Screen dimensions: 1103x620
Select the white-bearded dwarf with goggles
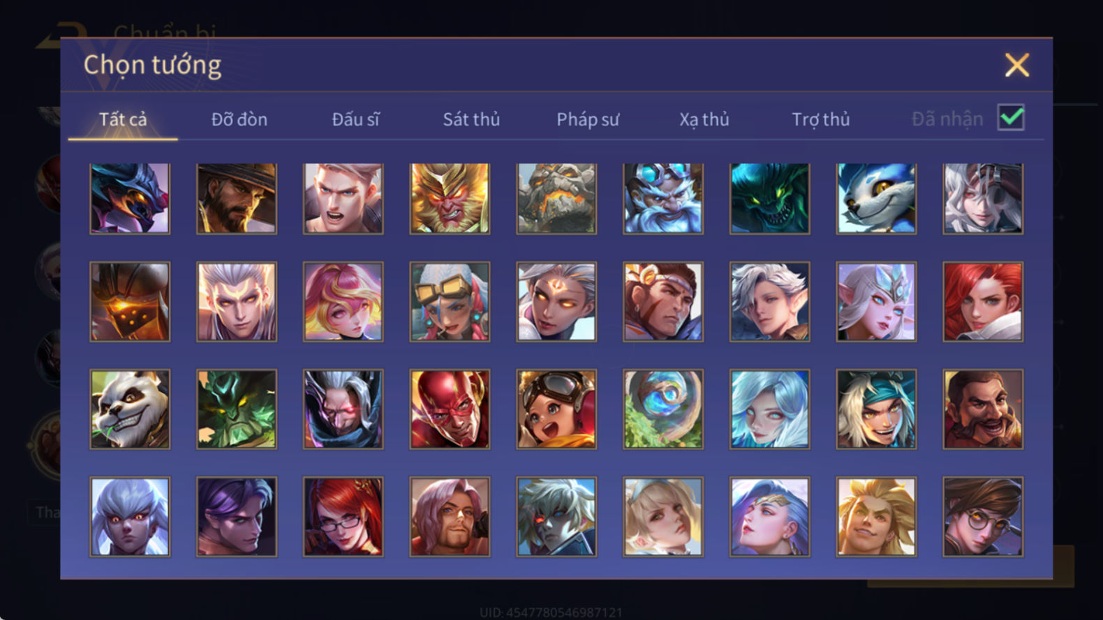[663, 198]
